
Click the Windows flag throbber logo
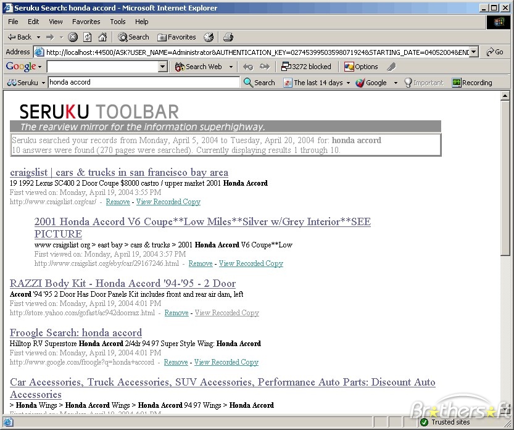click(x=499, y=22)
